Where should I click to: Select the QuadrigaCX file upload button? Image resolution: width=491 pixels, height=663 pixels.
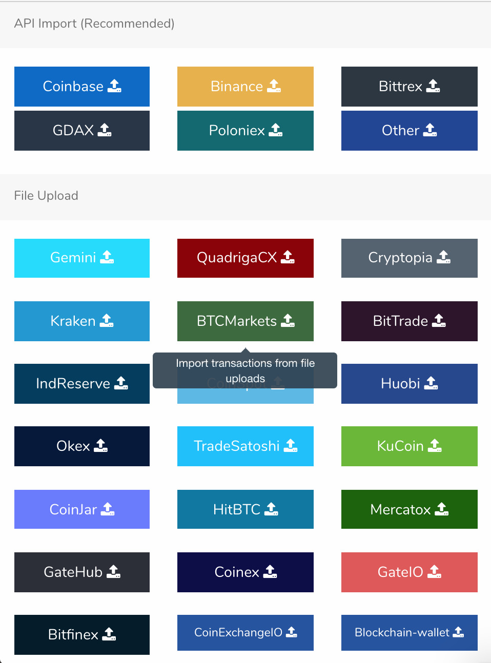(245, 258)
